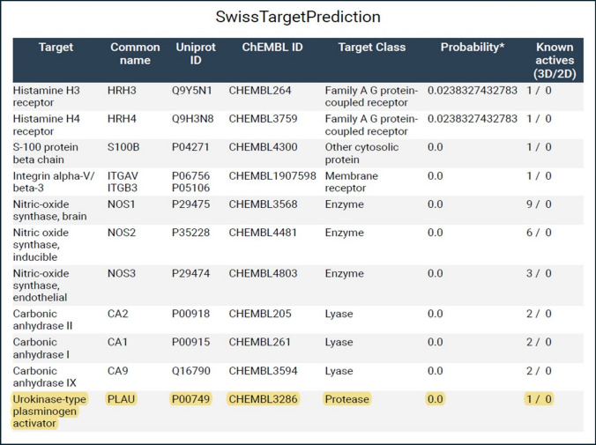Click the Uniprot ID column header
This screenshot has width=596, height=445.
[192, 55]
